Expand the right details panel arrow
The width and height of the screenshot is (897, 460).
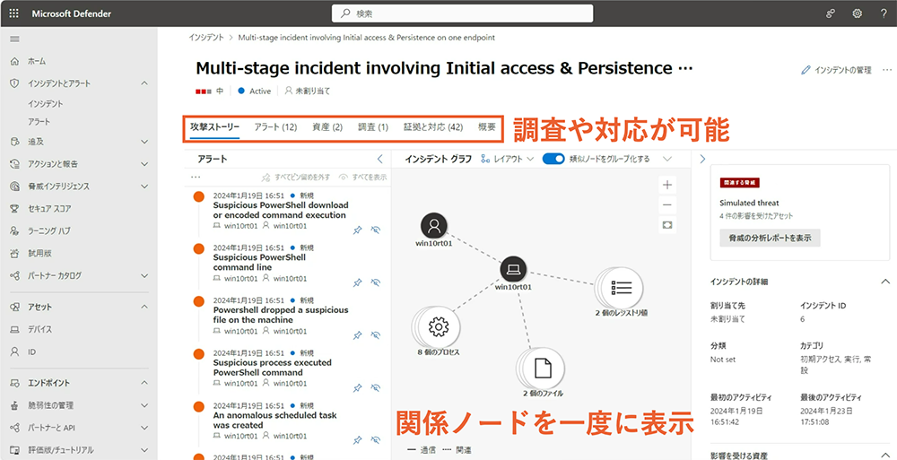(702, 159)
